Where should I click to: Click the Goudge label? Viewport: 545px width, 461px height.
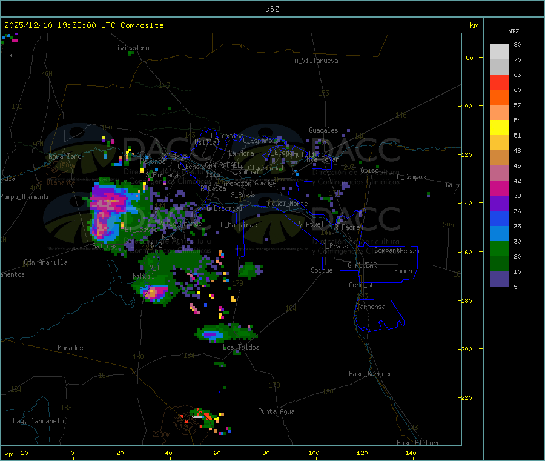pyautogui.click(x=265, y=183)
